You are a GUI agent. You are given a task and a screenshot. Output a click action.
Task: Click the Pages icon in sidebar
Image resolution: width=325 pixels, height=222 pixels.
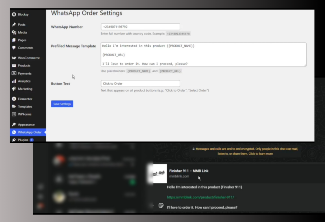(x=14, y=40)
